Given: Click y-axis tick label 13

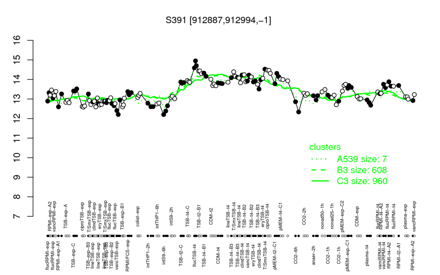Looking at the screenshot, I should pos(17,99).
